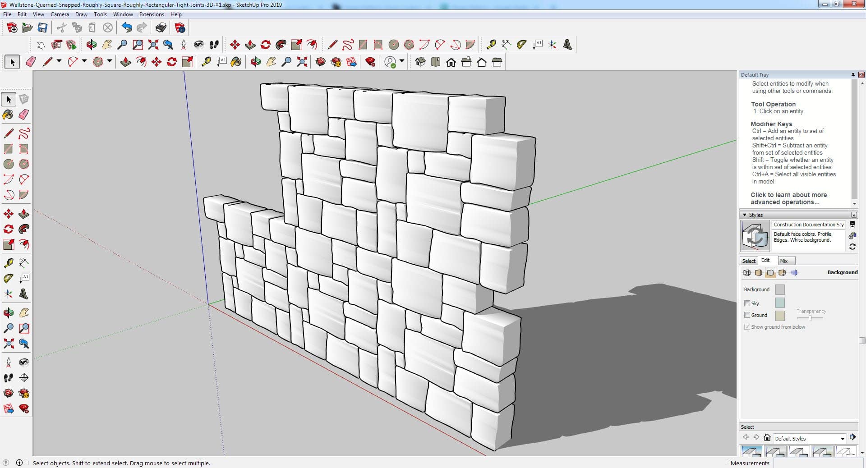
Task: Toggle Show ground from below checkbox
Action: click(x=747, y=327)
